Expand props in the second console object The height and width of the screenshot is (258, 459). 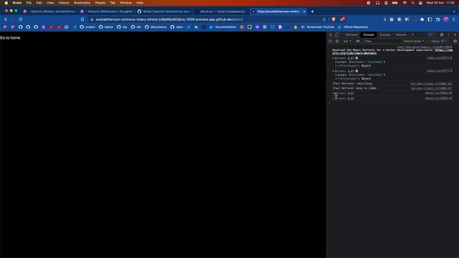coord(336,75)
